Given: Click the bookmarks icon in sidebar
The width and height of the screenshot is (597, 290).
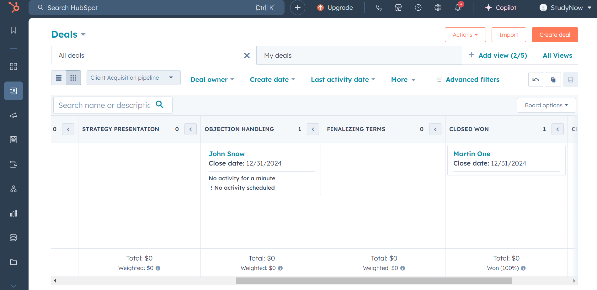Looking at the screenshot, I should [13, 30].
